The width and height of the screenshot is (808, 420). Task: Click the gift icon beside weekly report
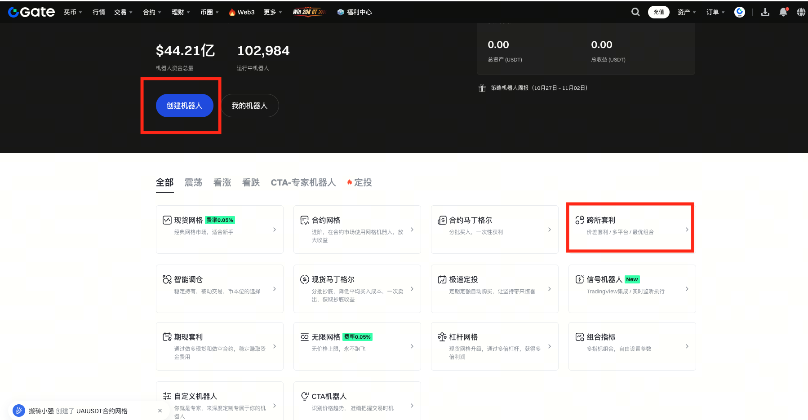[x=482, y=88]
